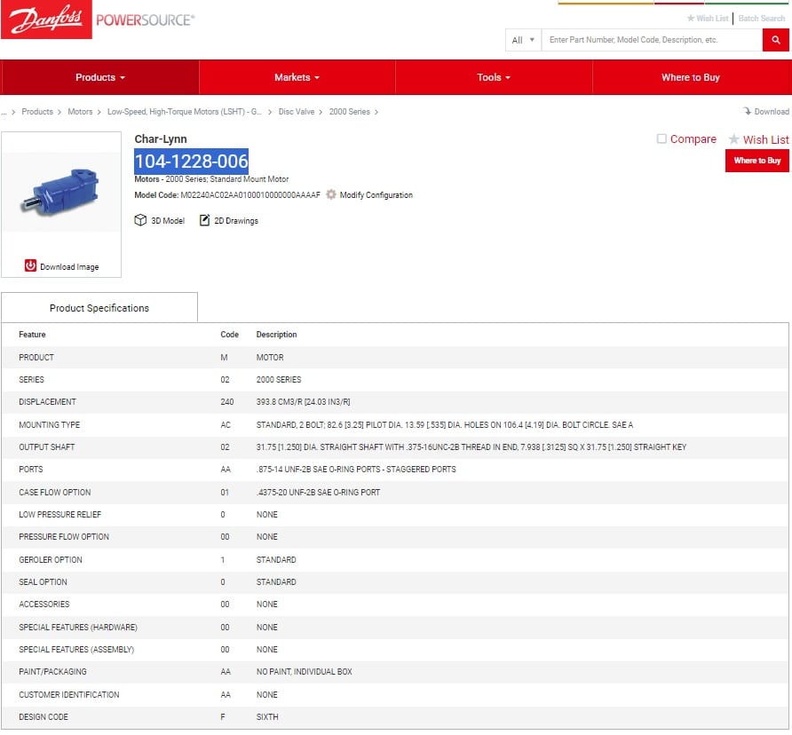Click the Download Image red icon
Screen dimensions: 792x735
tap(30, 265)
